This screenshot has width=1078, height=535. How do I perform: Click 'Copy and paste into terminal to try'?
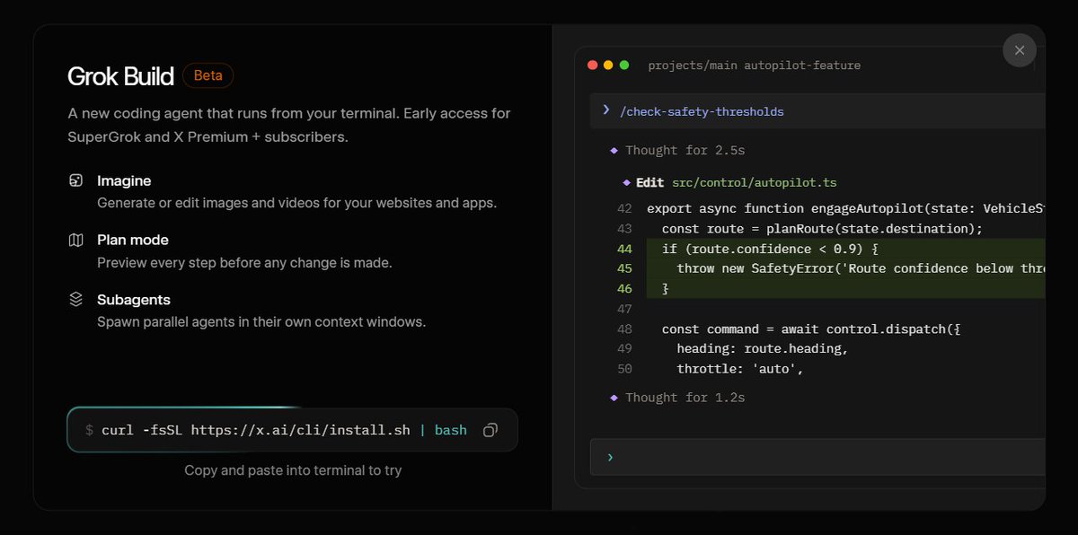click(293, 469)
